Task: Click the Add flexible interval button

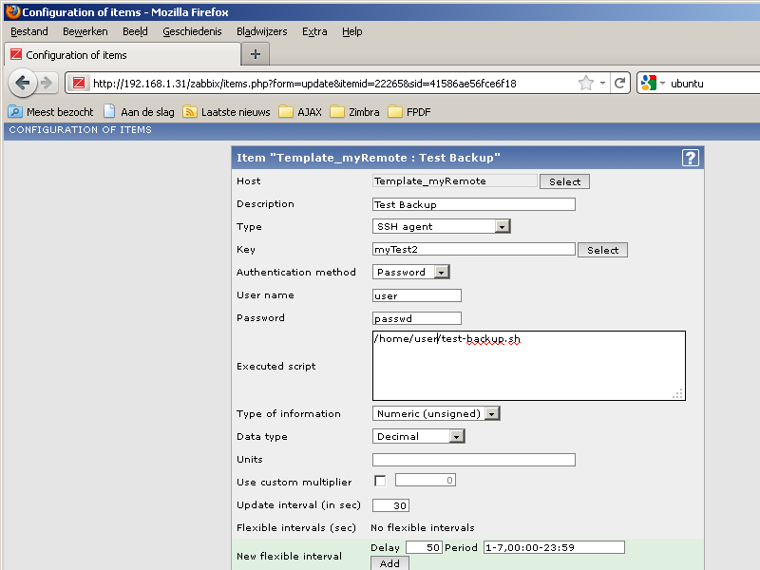Action: 389,563
